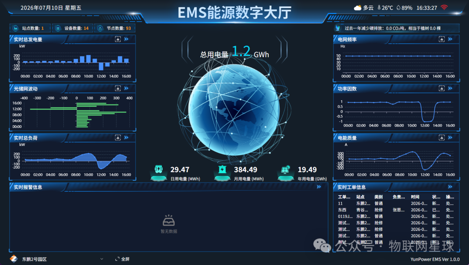Click the 全屏 fullscreen button
This screenshot has width=469, height=265.
point(122,259)
